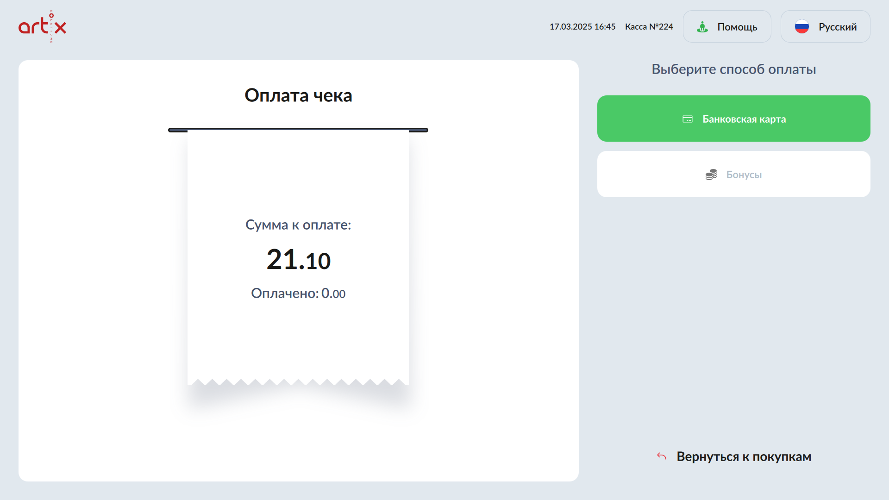This screenshot has height=500, width=889.
Task: Click the Russian flag icon
Action: click(x=801, y=27)
